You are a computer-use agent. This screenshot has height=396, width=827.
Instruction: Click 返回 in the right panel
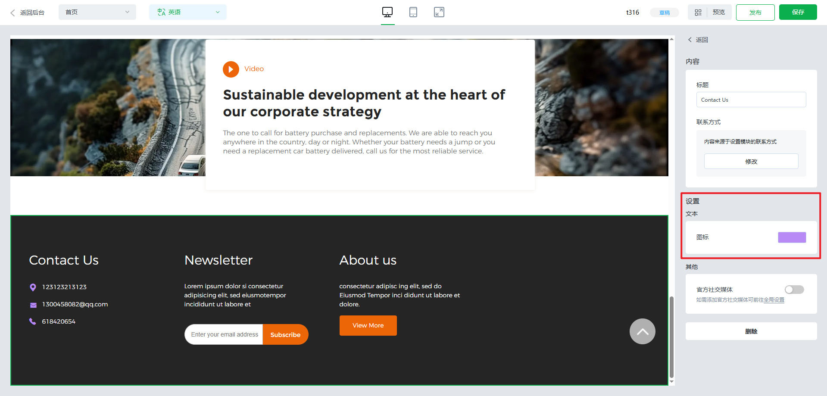point(698,40)
